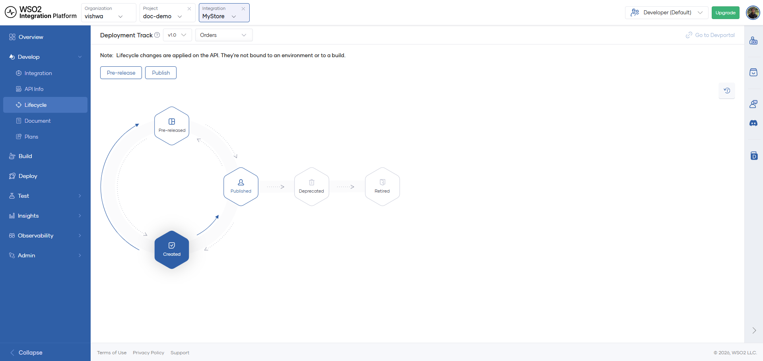Open the marketplace bag icon in right rail
The height and width of the screenshot is (361, 763).
click(x=753, y=72)
